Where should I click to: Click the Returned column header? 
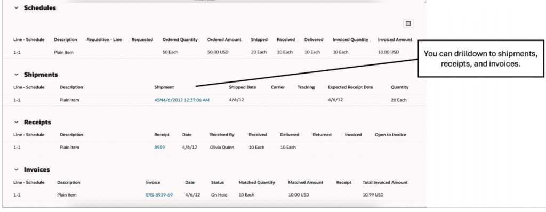click(x=322, y=135)
